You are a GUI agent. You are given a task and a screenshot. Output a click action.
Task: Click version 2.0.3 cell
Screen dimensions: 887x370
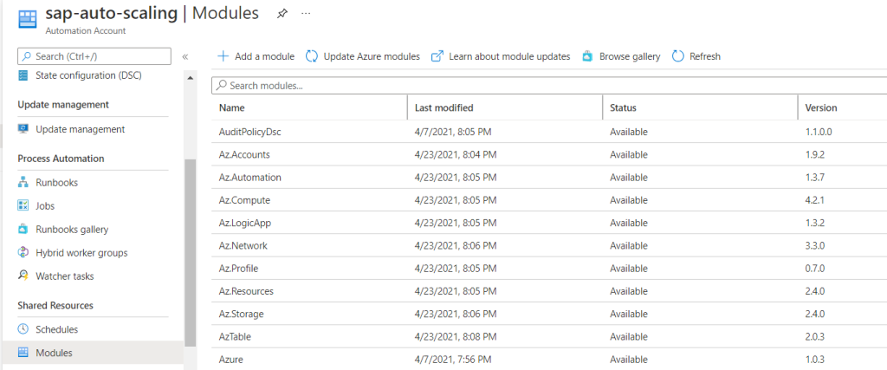(x=814, y=336)
